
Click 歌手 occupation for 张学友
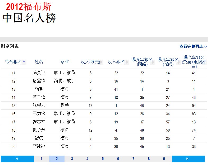tap(65, 105)
